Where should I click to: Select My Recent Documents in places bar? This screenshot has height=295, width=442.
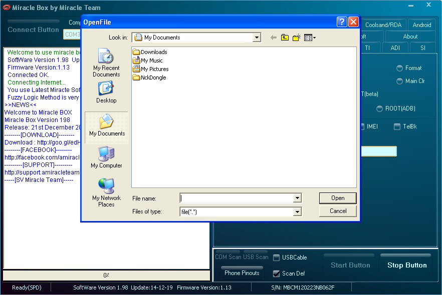click(x=106, y=62)
